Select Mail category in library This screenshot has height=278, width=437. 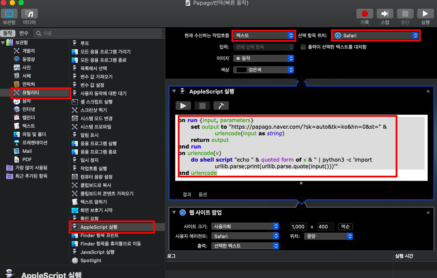[x=27, y=151]
